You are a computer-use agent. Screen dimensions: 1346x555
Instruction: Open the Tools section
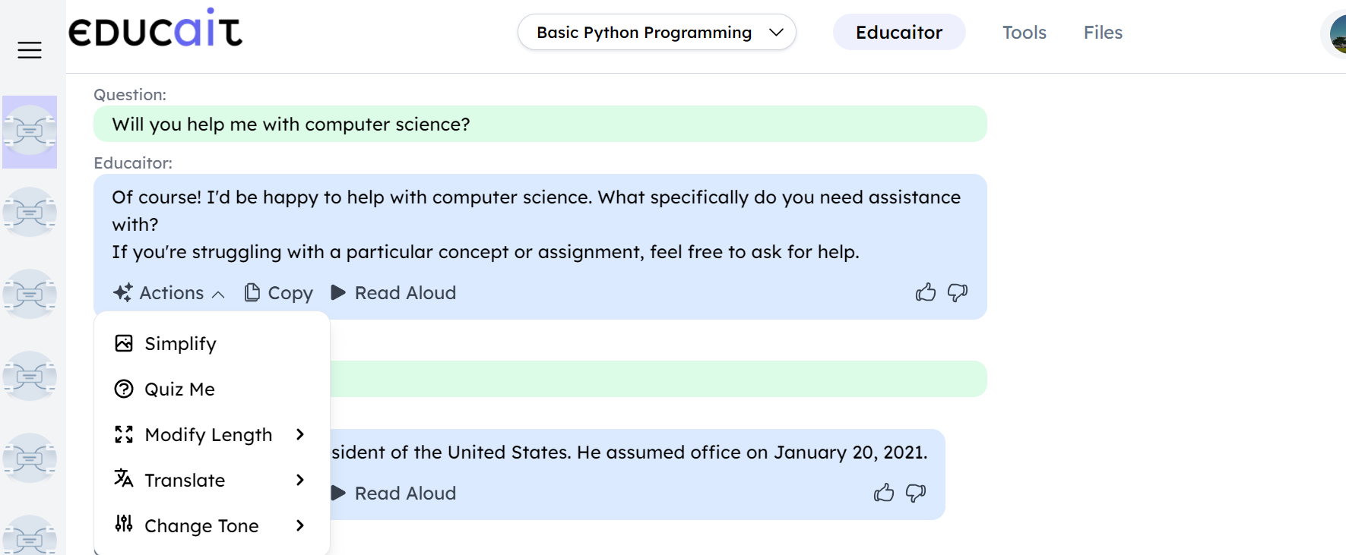point(1024,32)
